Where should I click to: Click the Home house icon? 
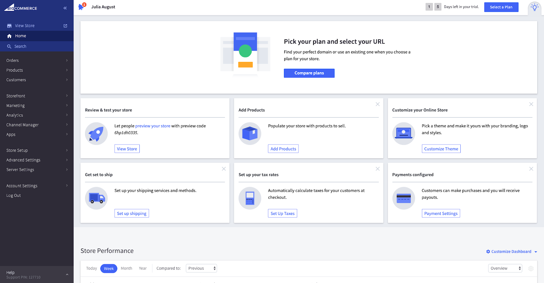point(9,36)
